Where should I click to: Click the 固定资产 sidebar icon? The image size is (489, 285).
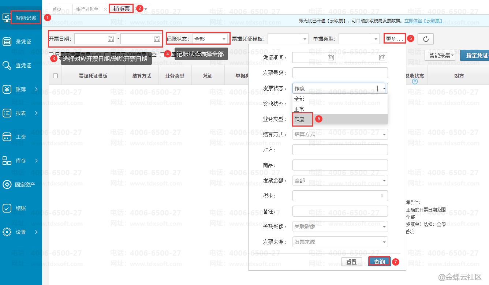click(x=7, y=184)
